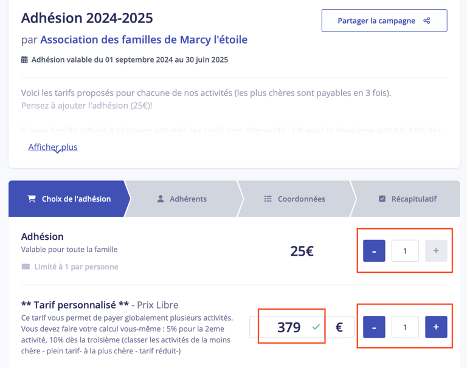Click the green validation check next to 379
This screenshot has height=368, width=467.
(316, 327)
